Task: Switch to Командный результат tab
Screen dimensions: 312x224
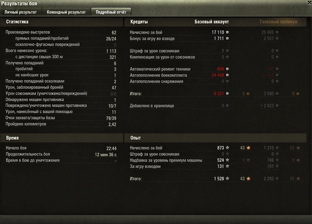Action: [66, 12]
